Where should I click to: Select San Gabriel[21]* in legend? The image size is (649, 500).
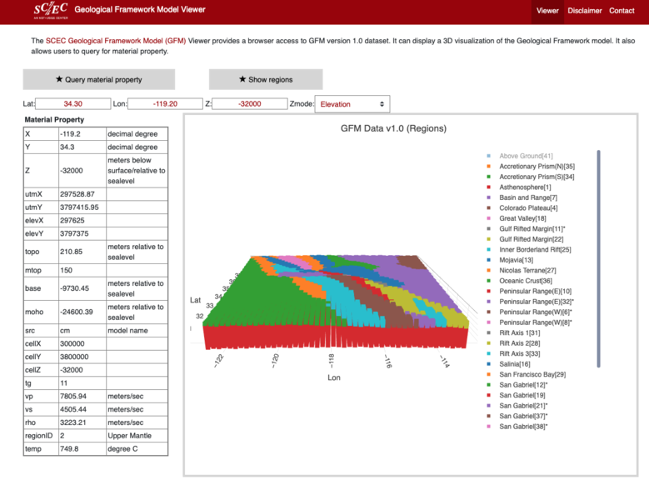click(517, 406)
